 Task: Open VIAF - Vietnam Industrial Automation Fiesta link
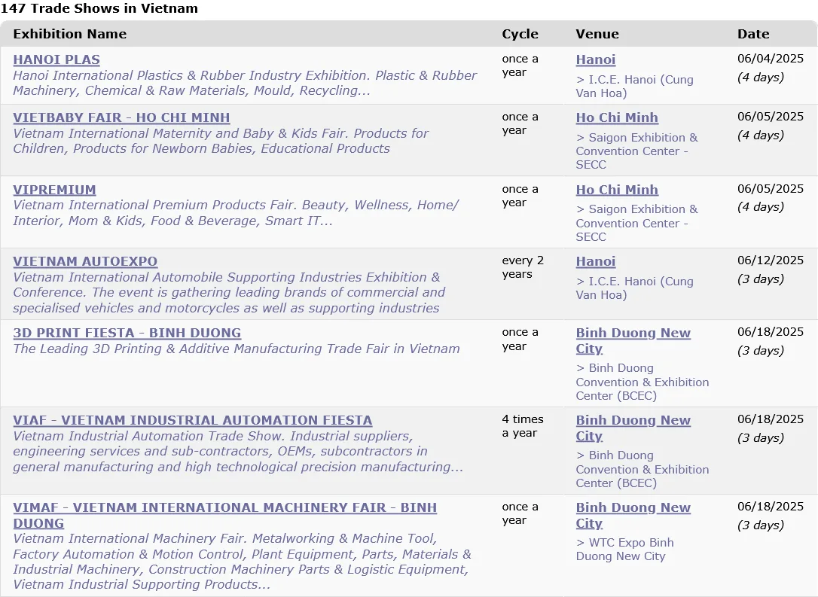[193, 420]
